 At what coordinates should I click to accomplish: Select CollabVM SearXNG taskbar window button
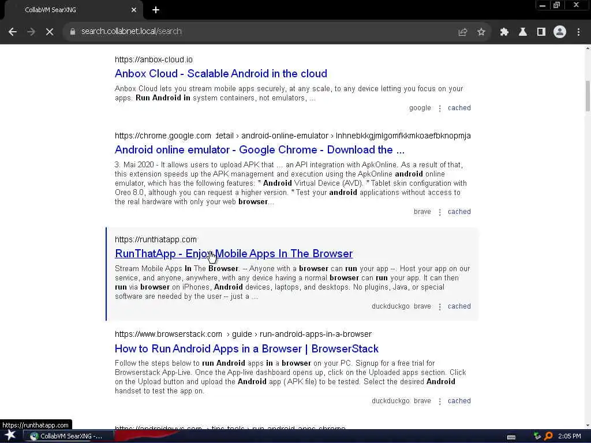68,436
